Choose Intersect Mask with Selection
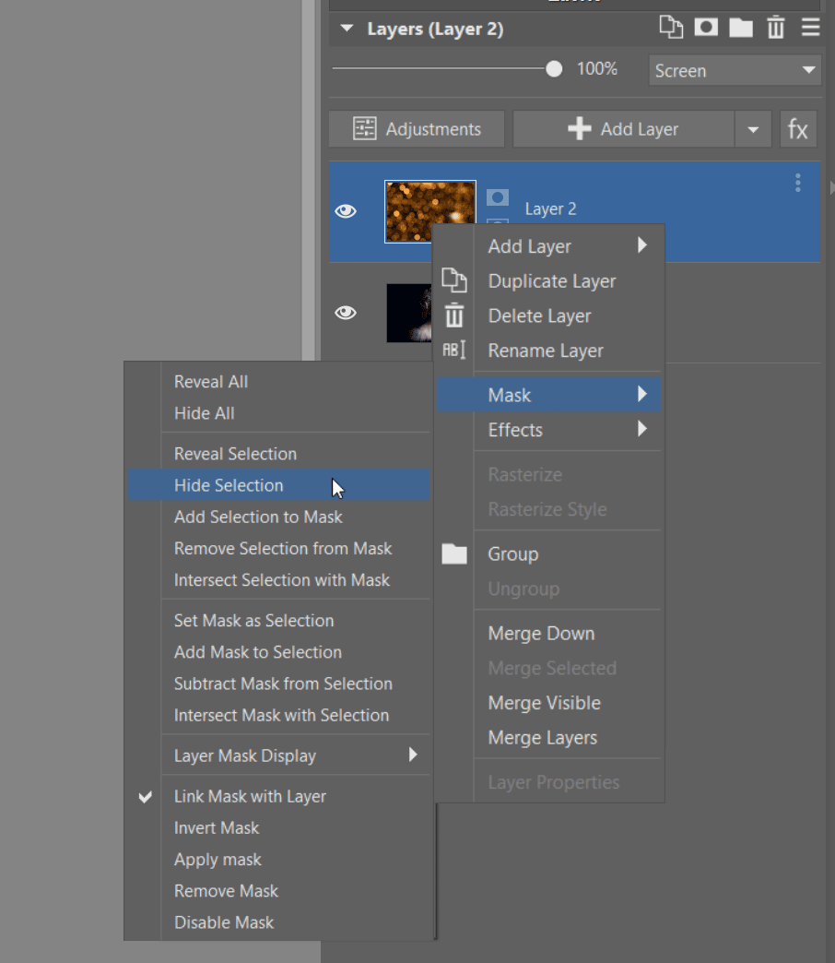This screenshot has width=835, height=963. (281, 716)
